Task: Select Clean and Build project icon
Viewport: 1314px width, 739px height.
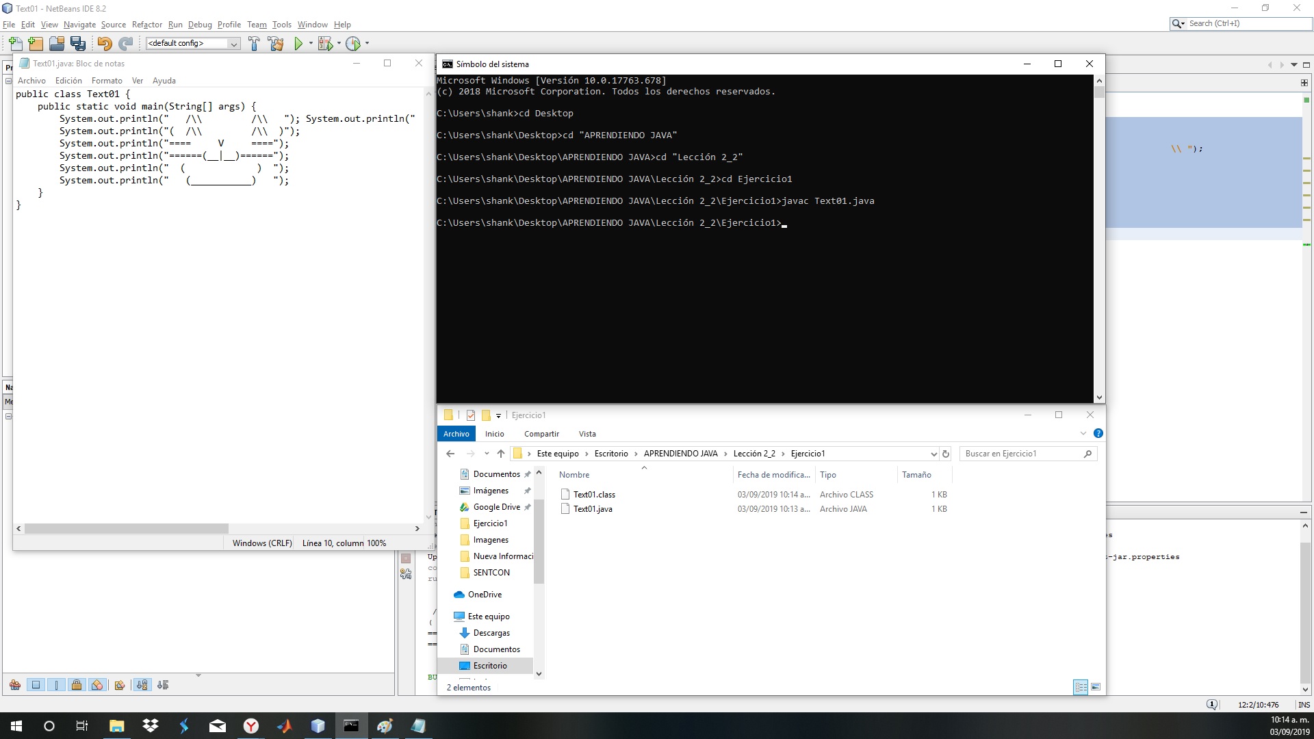Action: pos(275,43)
